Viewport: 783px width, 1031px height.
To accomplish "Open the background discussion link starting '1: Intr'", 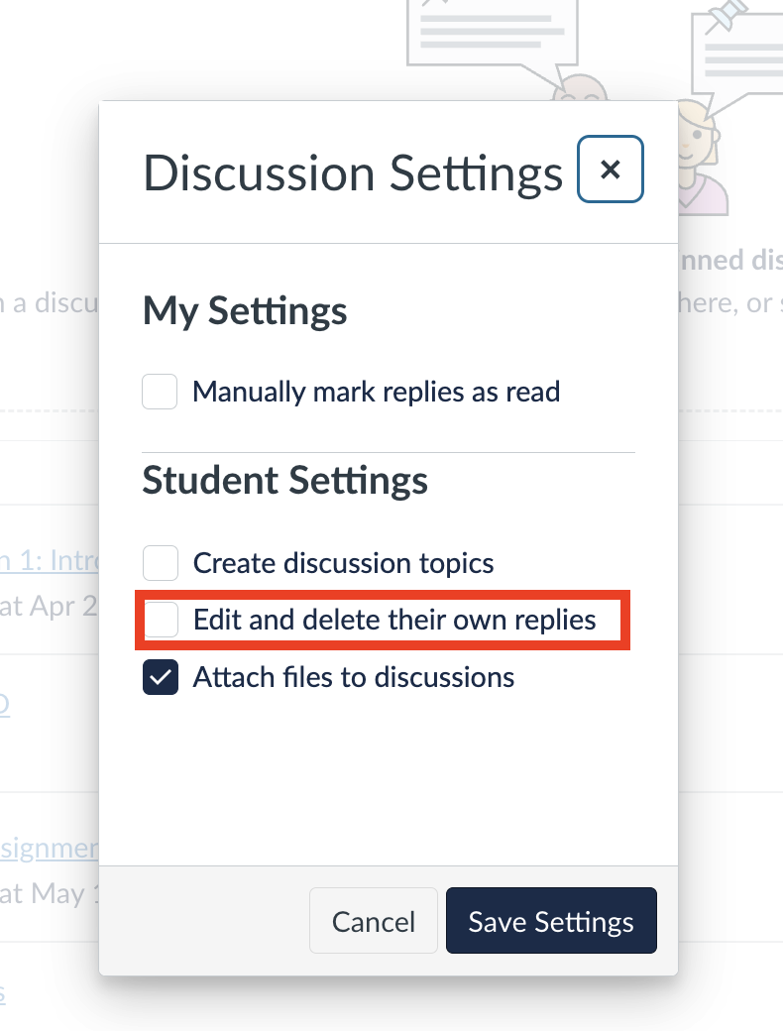I will tap(50, 561).
